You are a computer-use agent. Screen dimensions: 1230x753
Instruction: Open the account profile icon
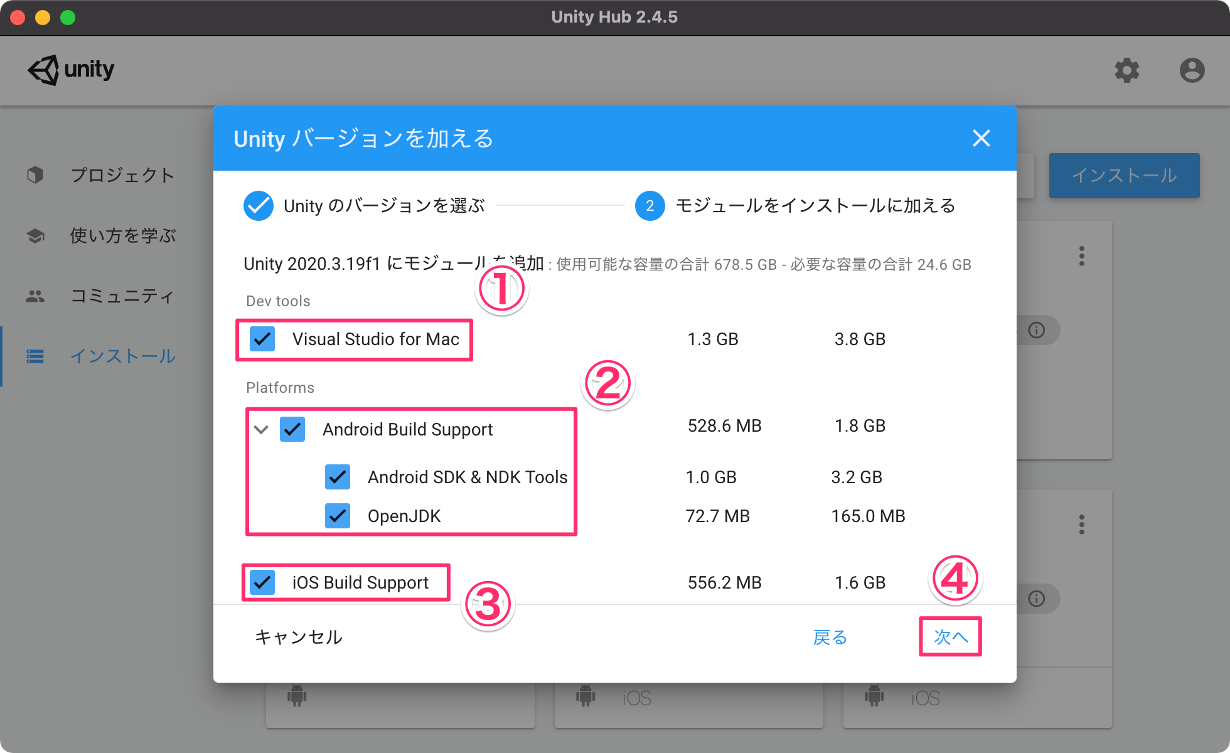tap(1192, 70)
